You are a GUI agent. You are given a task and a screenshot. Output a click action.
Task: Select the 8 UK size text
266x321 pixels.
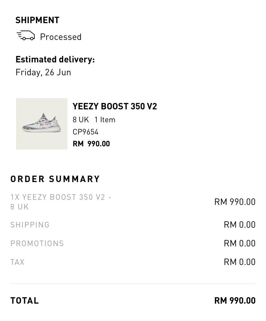[81, 120]
